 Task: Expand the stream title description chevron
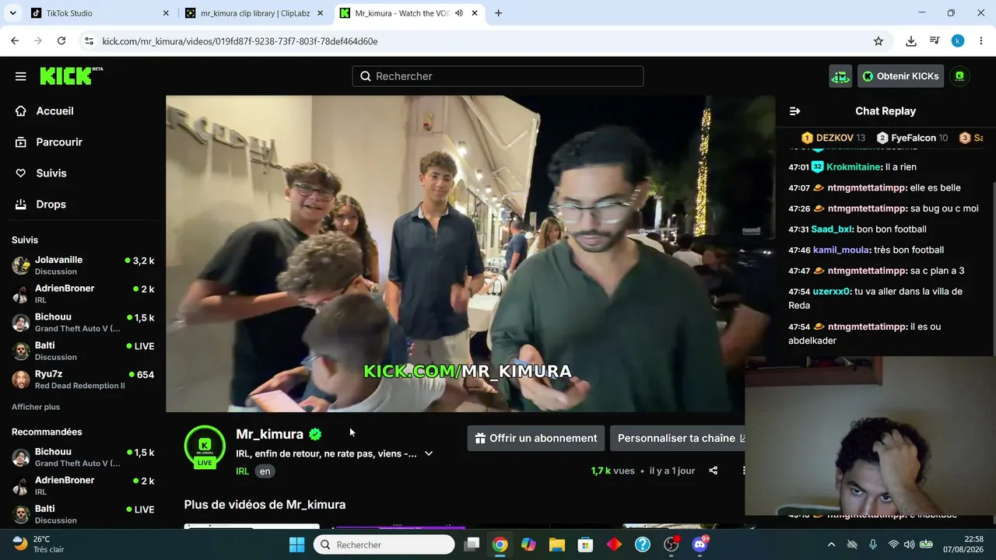429,453
